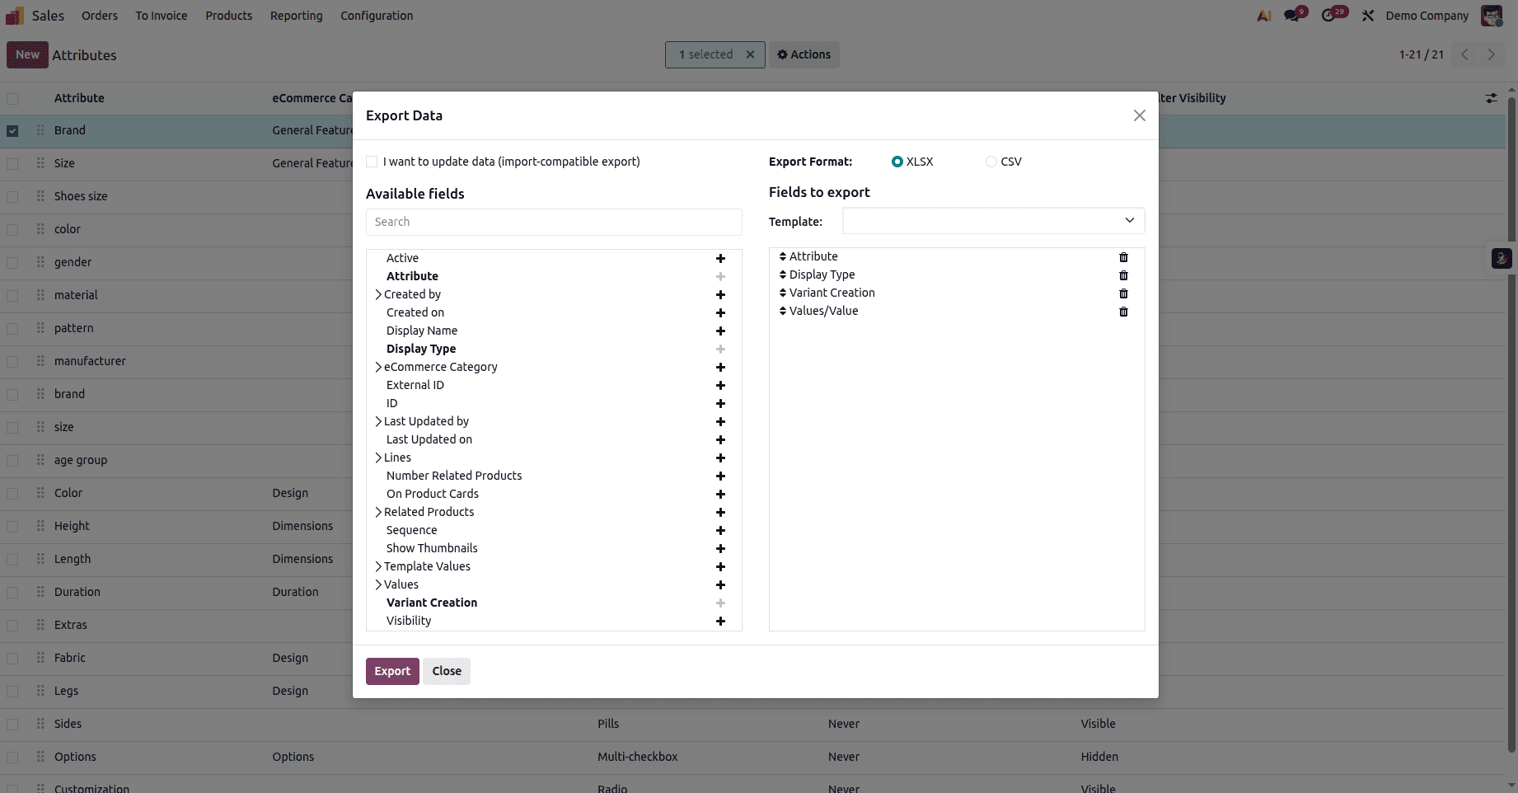Screen dimensions: 1518x793
Task: Open the Discuss messages icon with 9 notifications
Action: click(1292, 15)
